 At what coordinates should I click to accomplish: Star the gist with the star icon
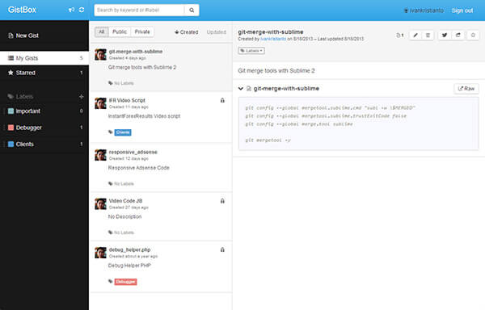click(x=473, y=36)
